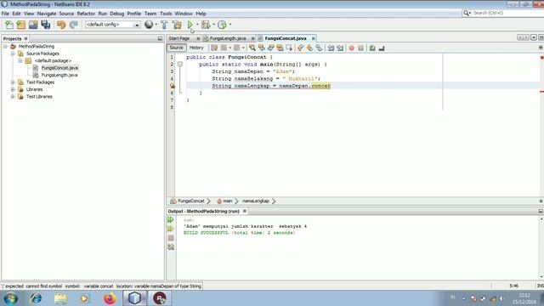Viewport: 544px width, 306px height.
Task: Open Profile Project dropdown arrow
Action: [230, 25]
